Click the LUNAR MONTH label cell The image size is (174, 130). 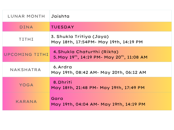(26, 16)
